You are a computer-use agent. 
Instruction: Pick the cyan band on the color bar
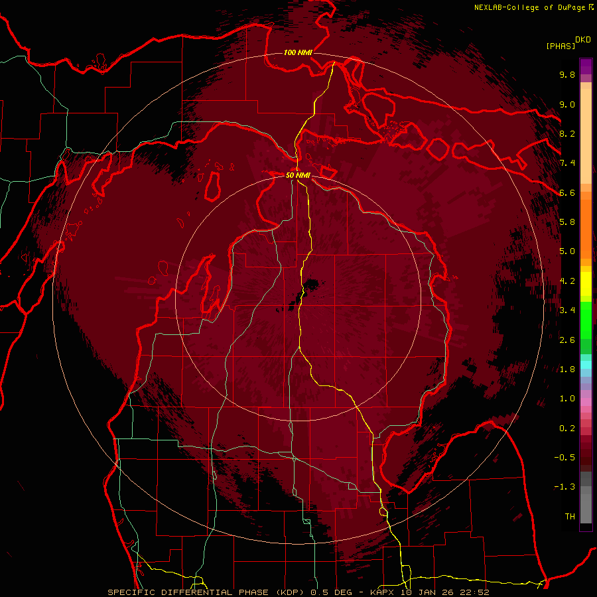[586, 365]
